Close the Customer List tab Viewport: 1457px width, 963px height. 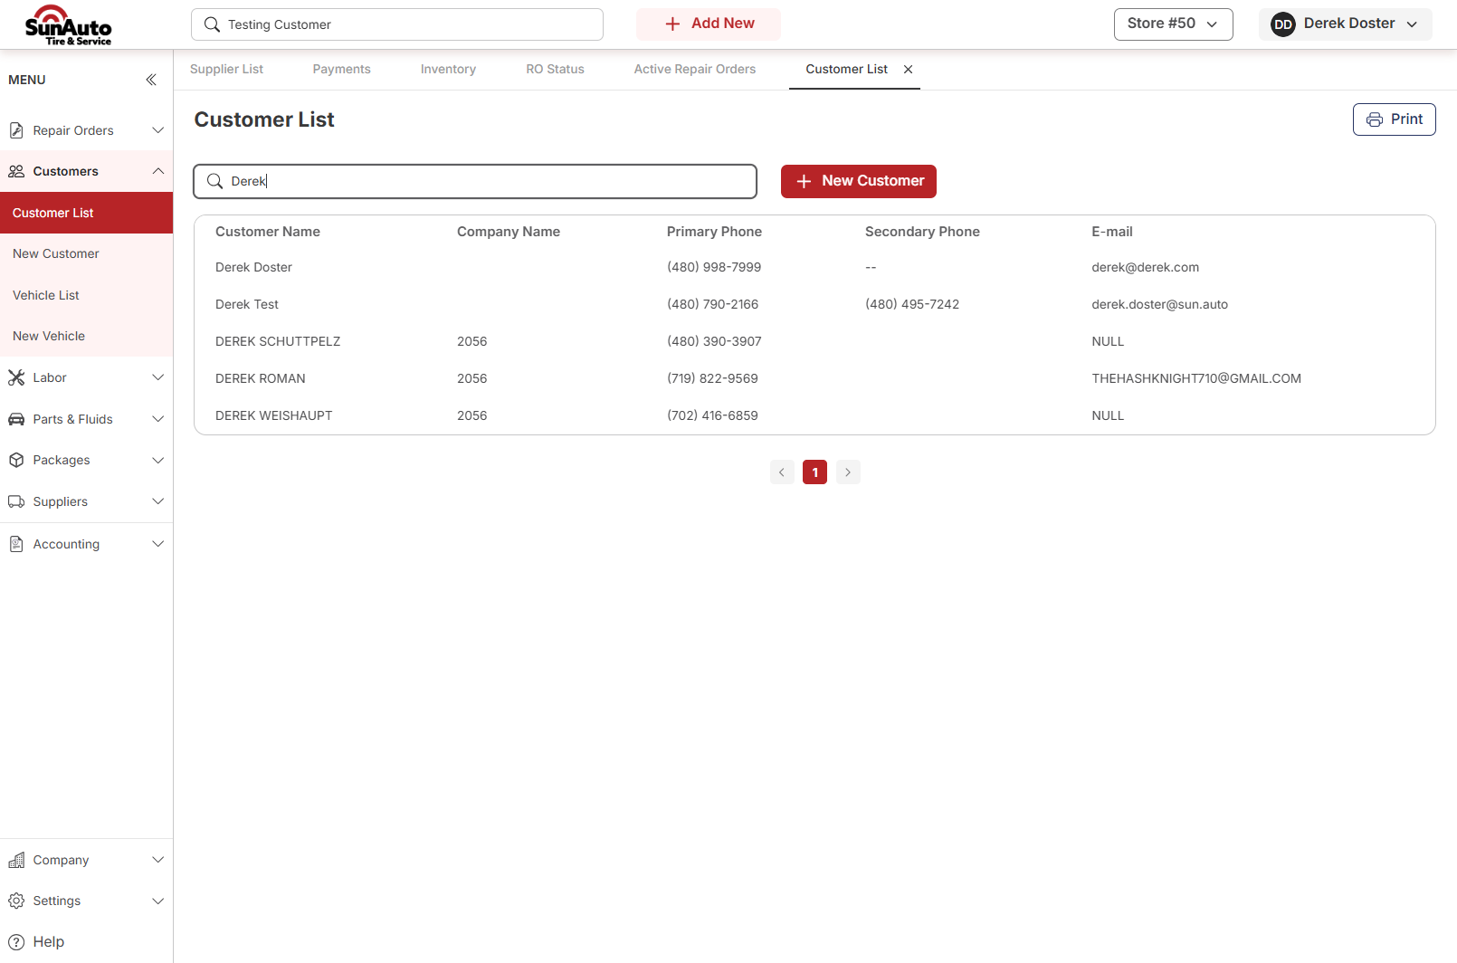(x=908, y=69)
